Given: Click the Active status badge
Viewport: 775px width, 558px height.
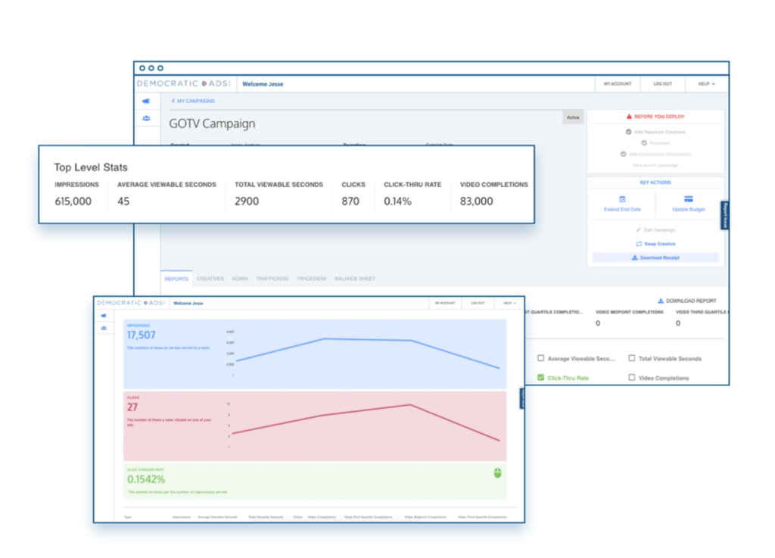Looking at the screenshot, I should pos(573,117).
